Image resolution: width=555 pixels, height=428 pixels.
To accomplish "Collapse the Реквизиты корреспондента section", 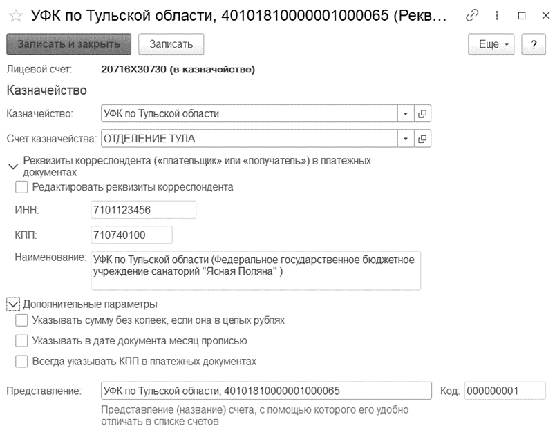I will click(x=13, y=166).
